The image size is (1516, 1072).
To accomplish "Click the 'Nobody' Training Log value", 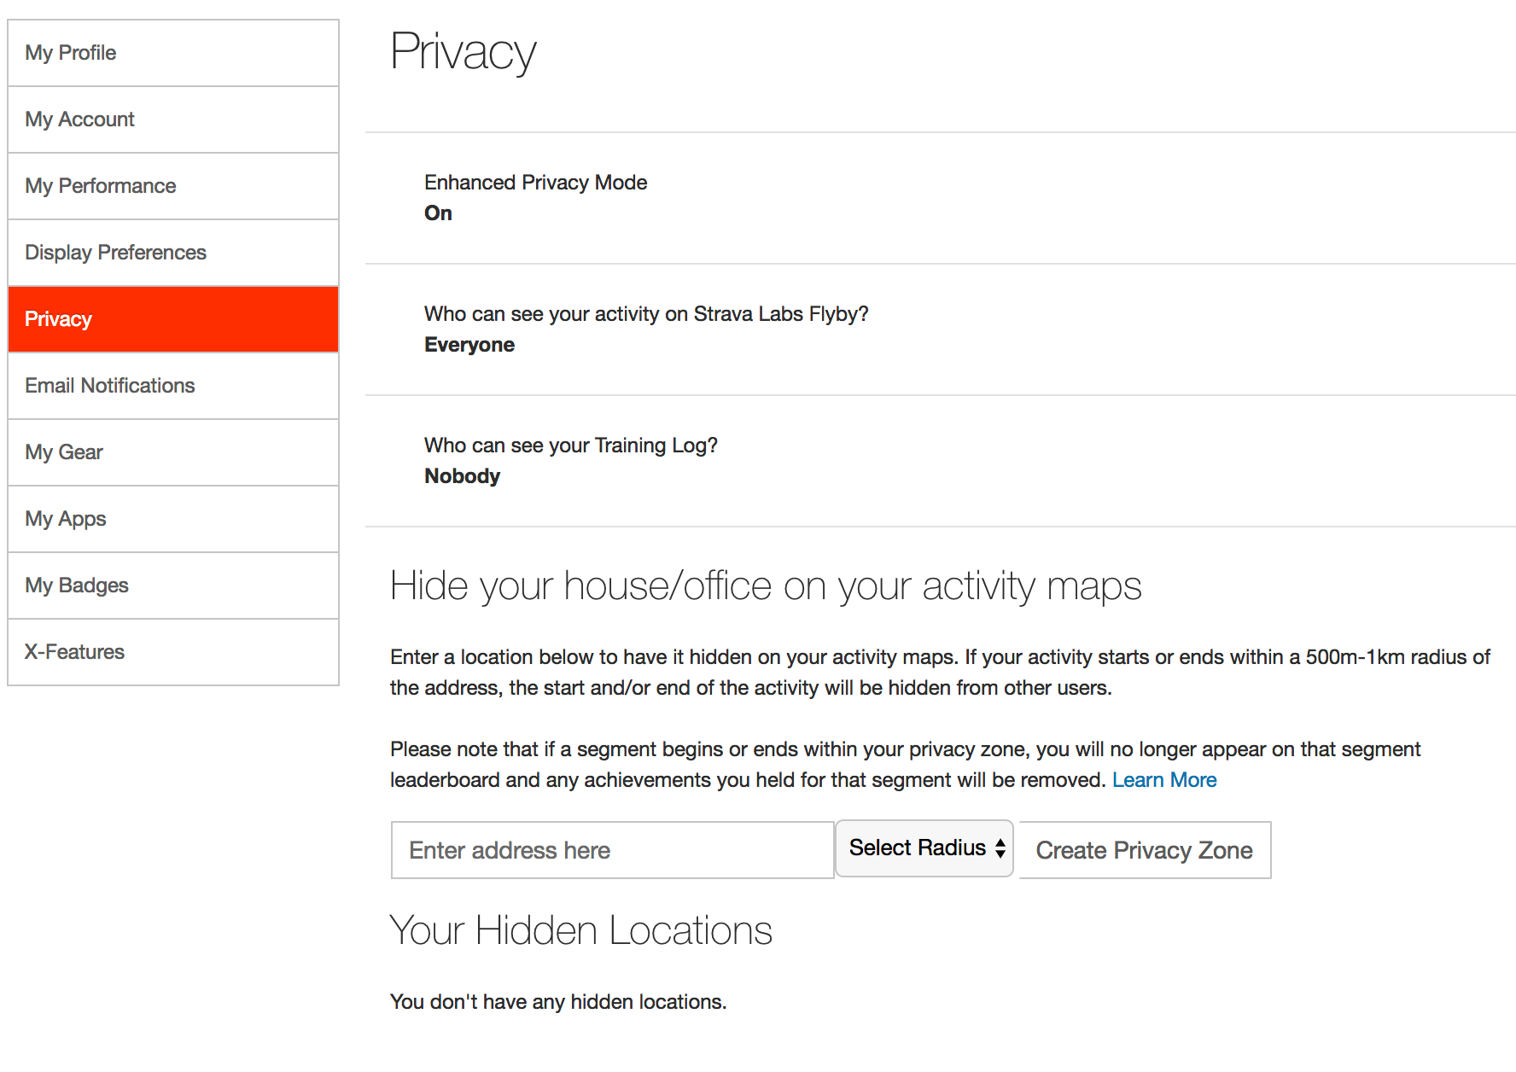I will click(462, 476).
